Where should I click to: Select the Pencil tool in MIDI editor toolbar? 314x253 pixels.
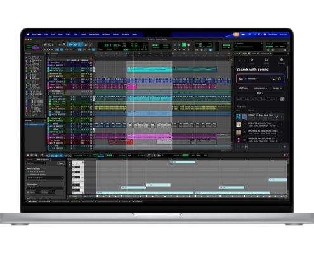70,156
